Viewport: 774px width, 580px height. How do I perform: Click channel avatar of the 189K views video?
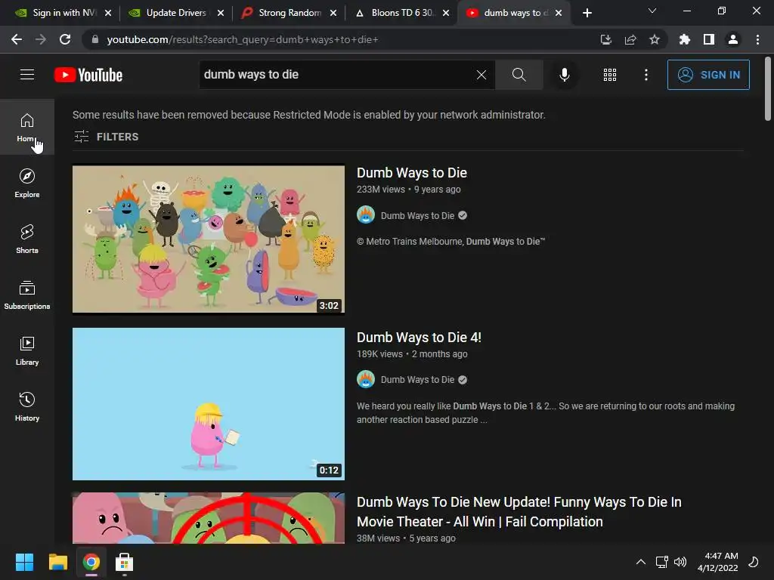pyautogui.click(x=366, y=379)
